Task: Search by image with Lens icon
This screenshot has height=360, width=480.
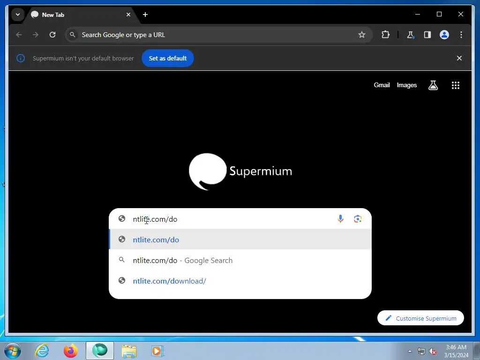Action: 358,219
